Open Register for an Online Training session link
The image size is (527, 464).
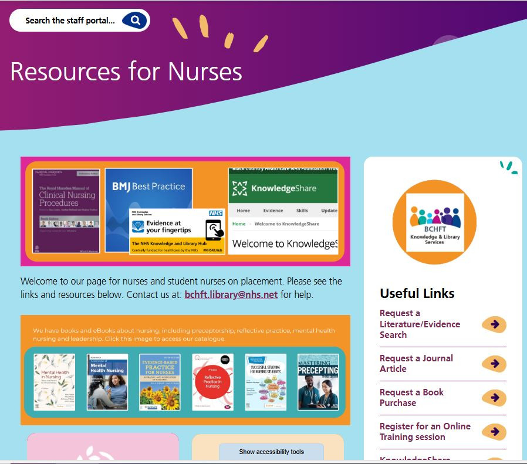click(425, 431)
